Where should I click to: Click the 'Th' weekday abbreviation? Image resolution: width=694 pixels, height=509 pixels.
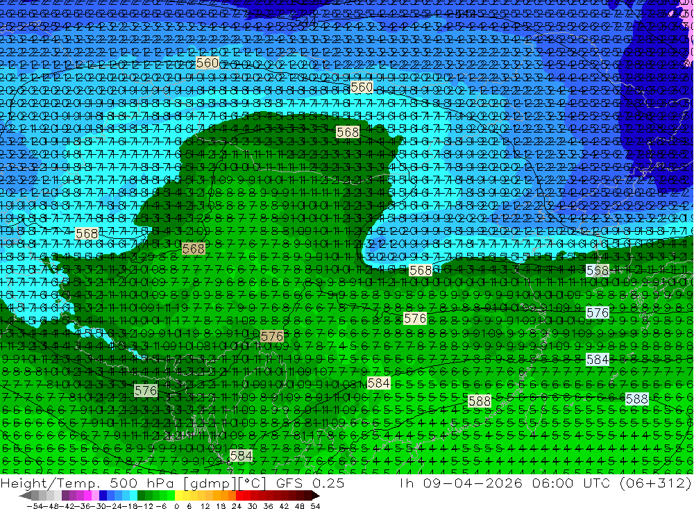tap(406, 483)
